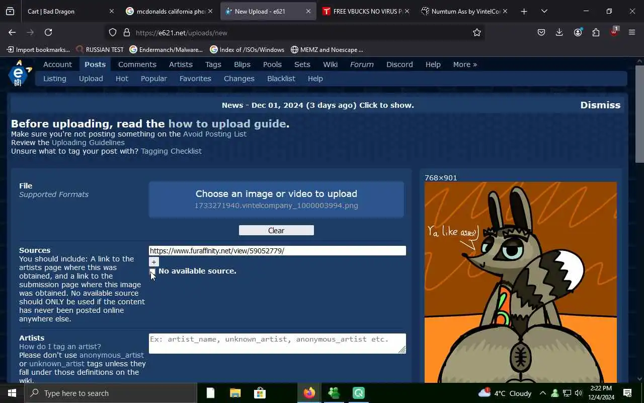
Task: Open the Pocket save icon
Action: point(541,32)
